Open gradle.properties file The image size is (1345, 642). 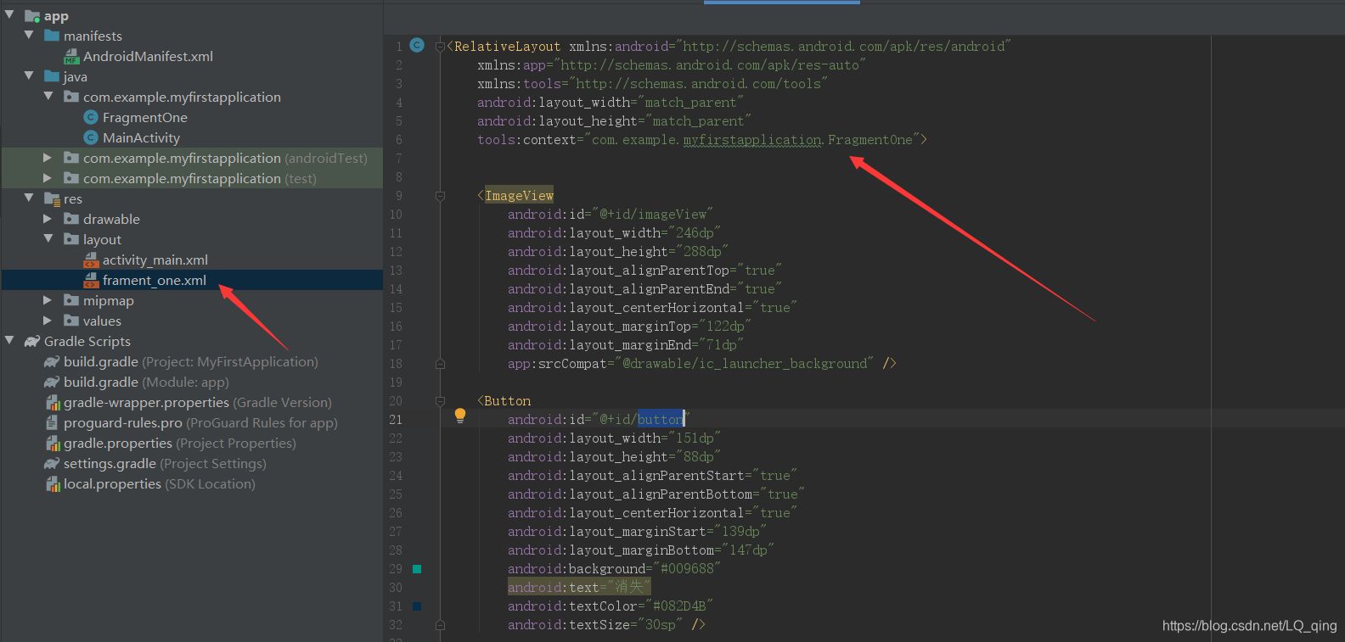pos(180,443)
